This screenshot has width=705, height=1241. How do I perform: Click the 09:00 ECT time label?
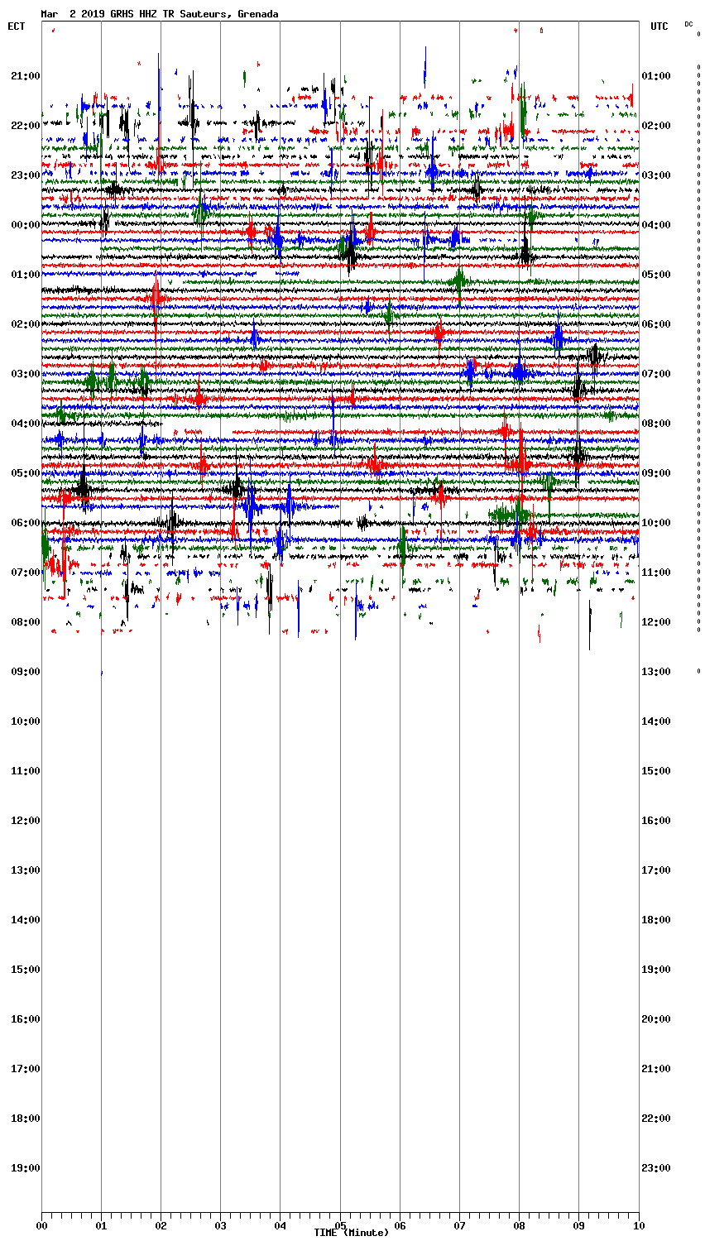coord(25,672)
